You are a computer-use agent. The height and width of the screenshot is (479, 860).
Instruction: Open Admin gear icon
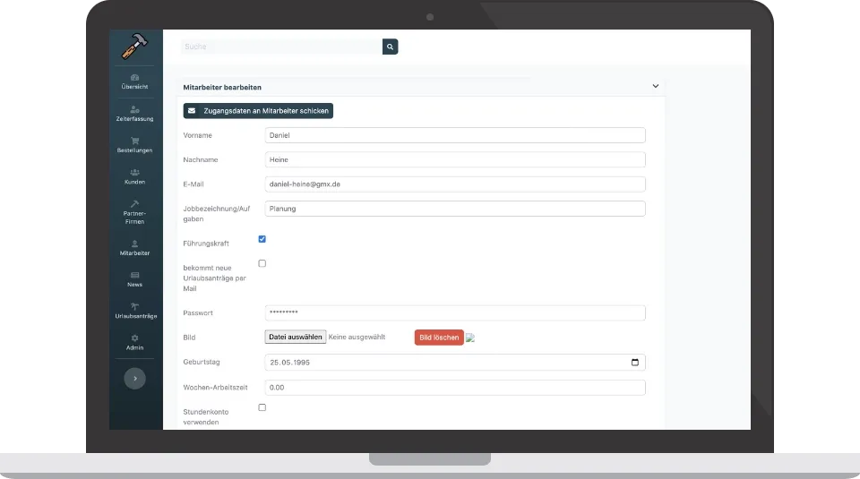[x=134, y=338]
